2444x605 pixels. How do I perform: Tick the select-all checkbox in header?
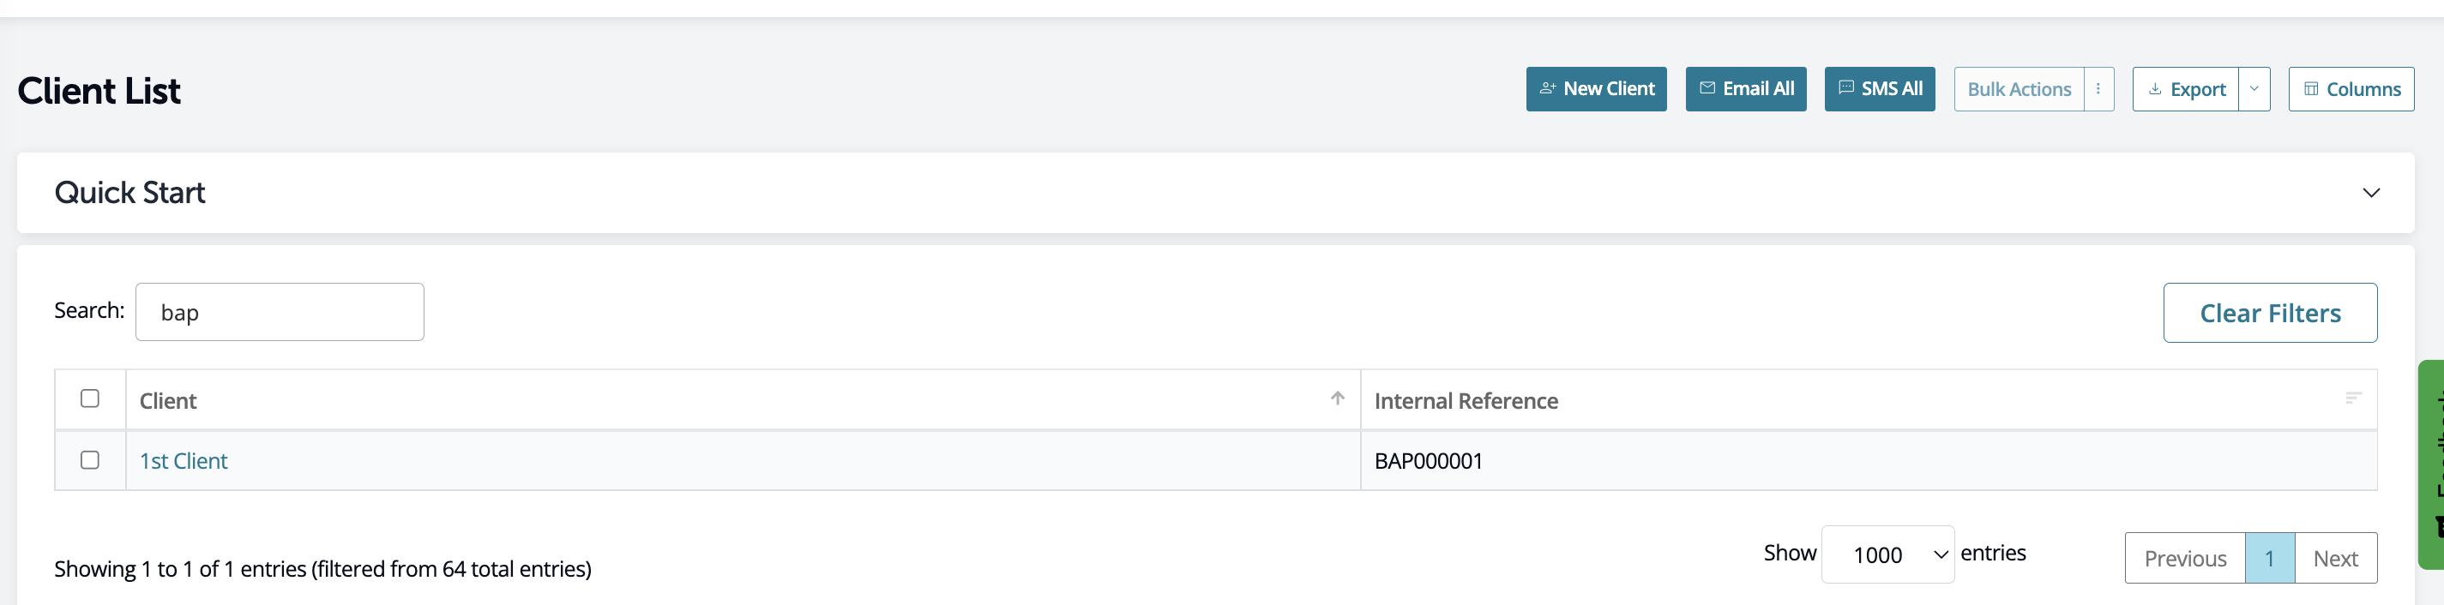(x=90, y=398)
